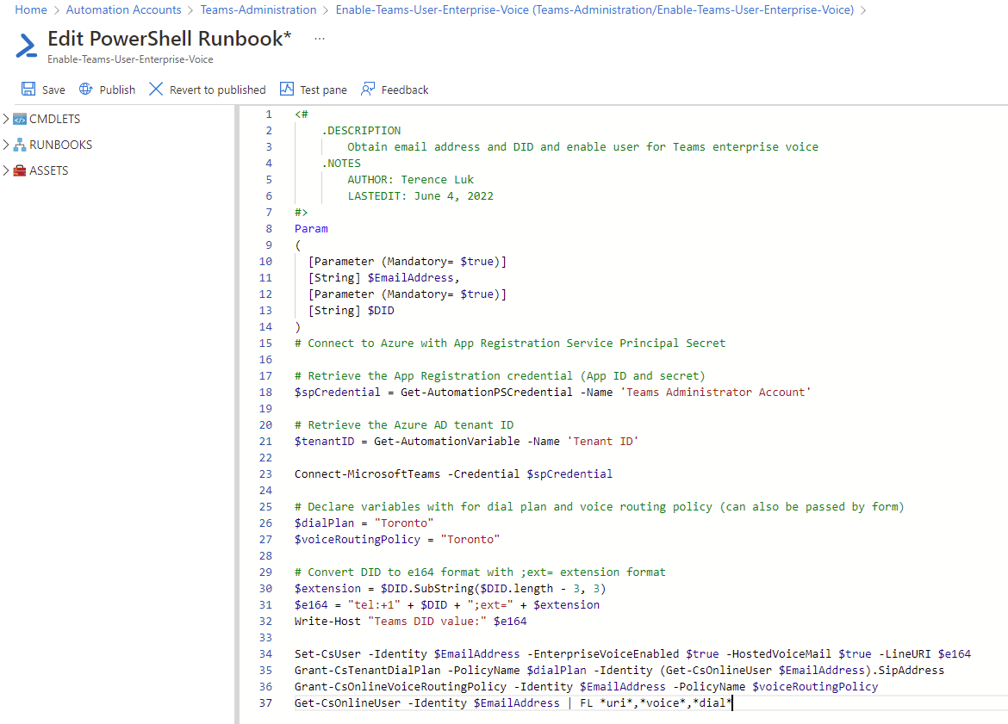Click the Revert to published X icon
This screenshot has width=1008, height=724.
[156, 90]
